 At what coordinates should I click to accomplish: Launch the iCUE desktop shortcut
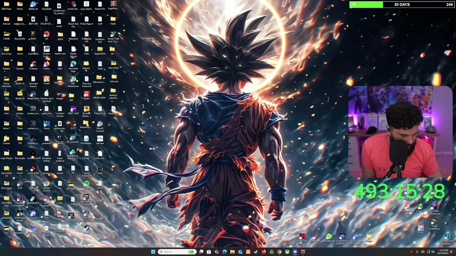pyautogui.click(x=20, y=185)
